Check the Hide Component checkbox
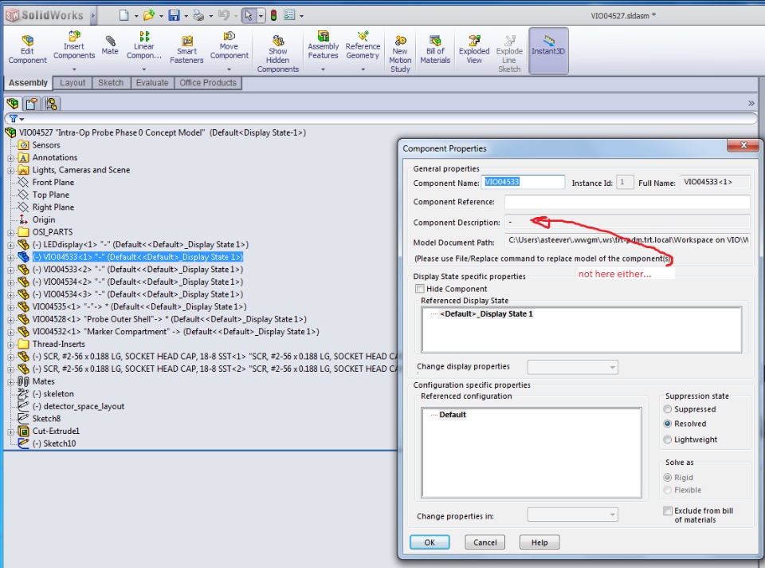765x568 pixels. point(420,289)
